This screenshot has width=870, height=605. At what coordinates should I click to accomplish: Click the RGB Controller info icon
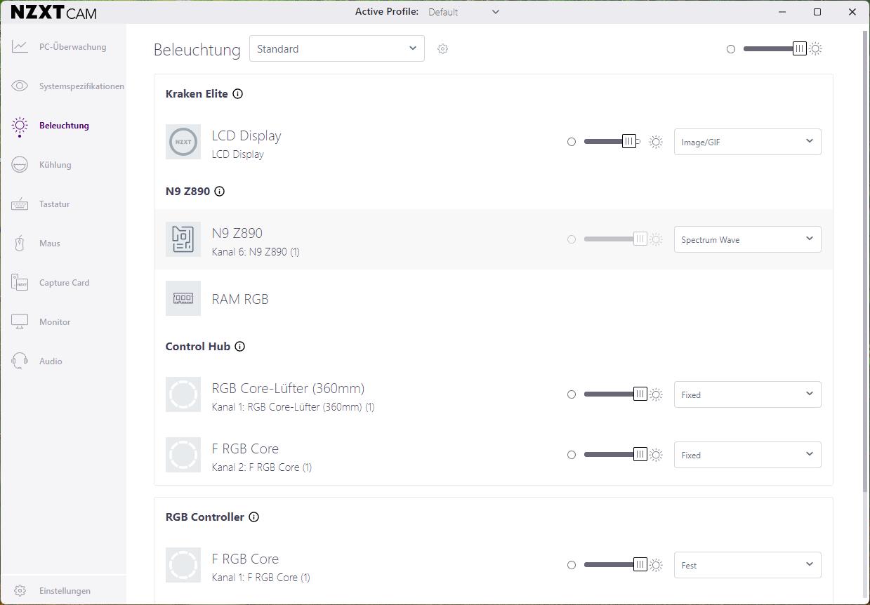(x=253, y=517)
